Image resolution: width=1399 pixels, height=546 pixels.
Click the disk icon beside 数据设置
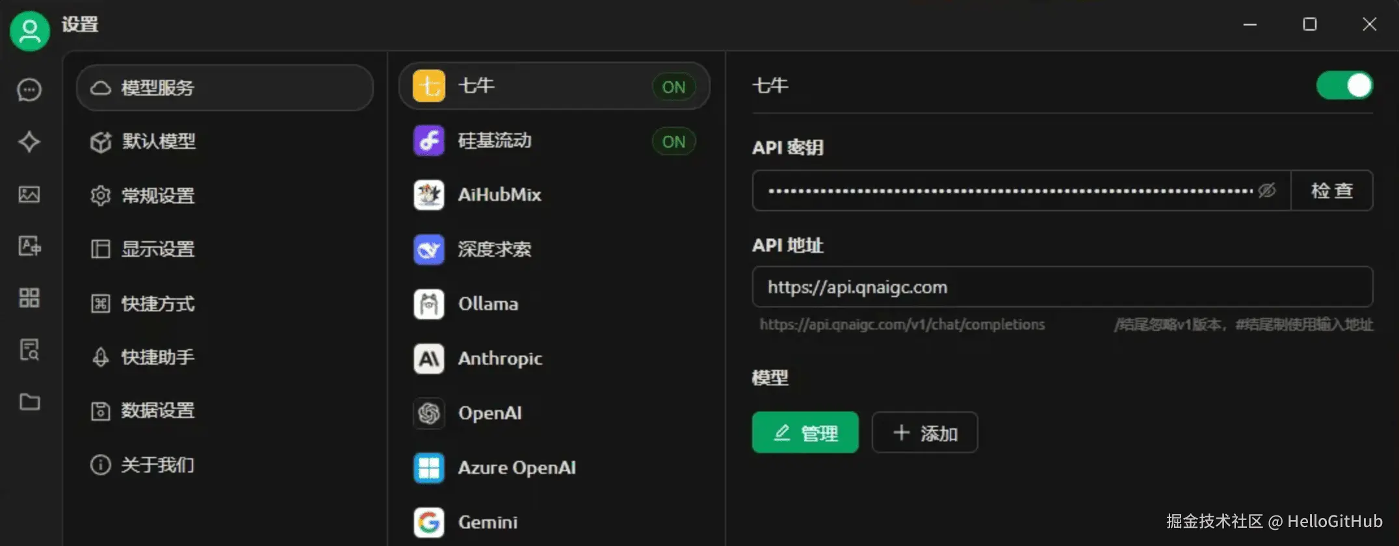101,411
